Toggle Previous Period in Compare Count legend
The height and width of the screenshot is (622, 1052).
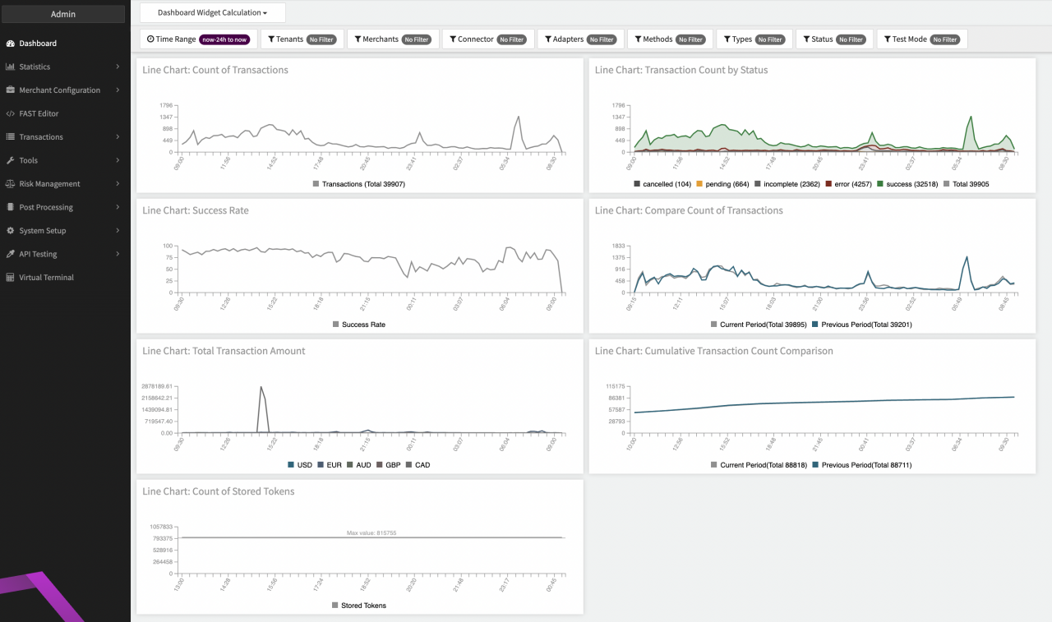click(861, 325)
